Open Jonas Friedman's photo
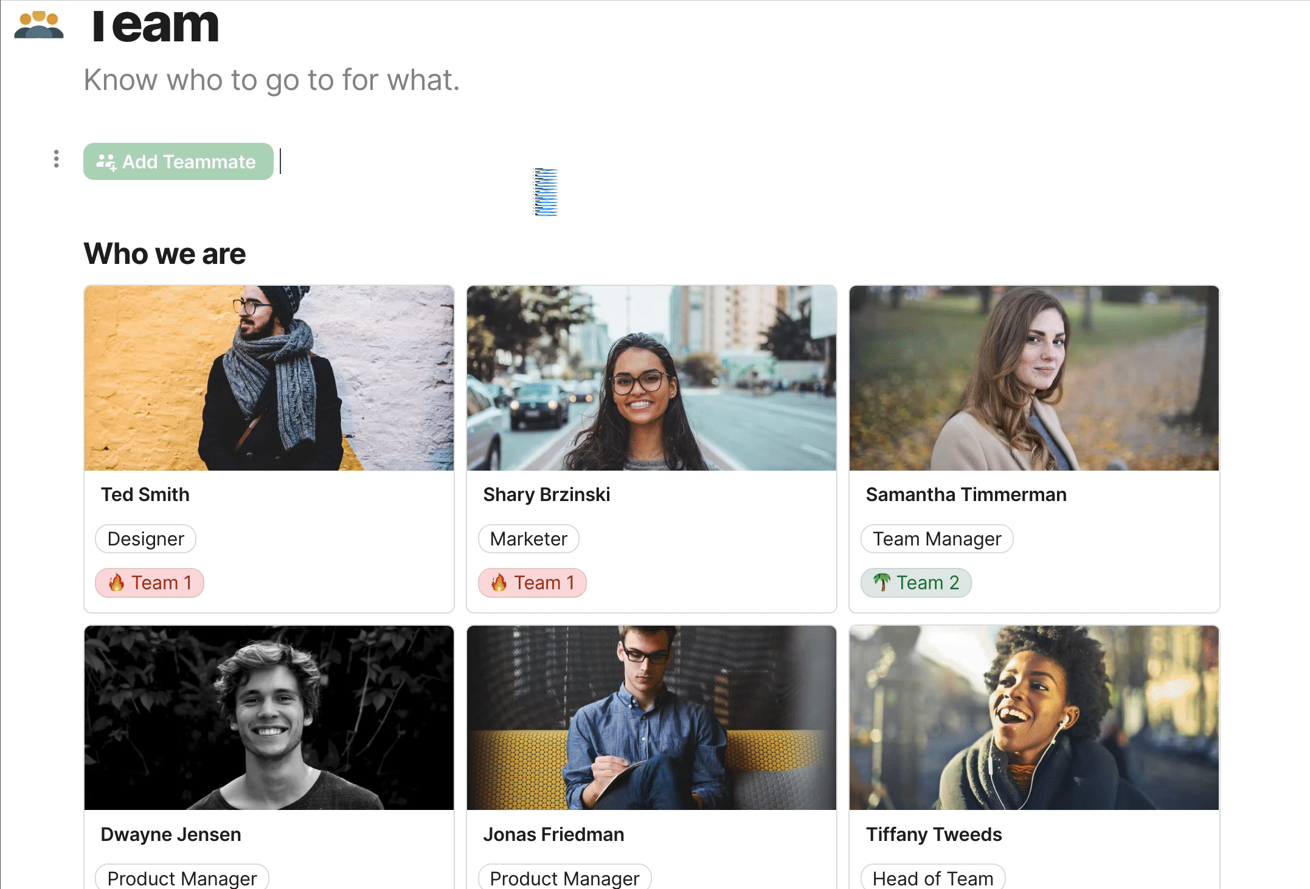Viewport: 1310px width, 889px height. click(x=651, y=718)
